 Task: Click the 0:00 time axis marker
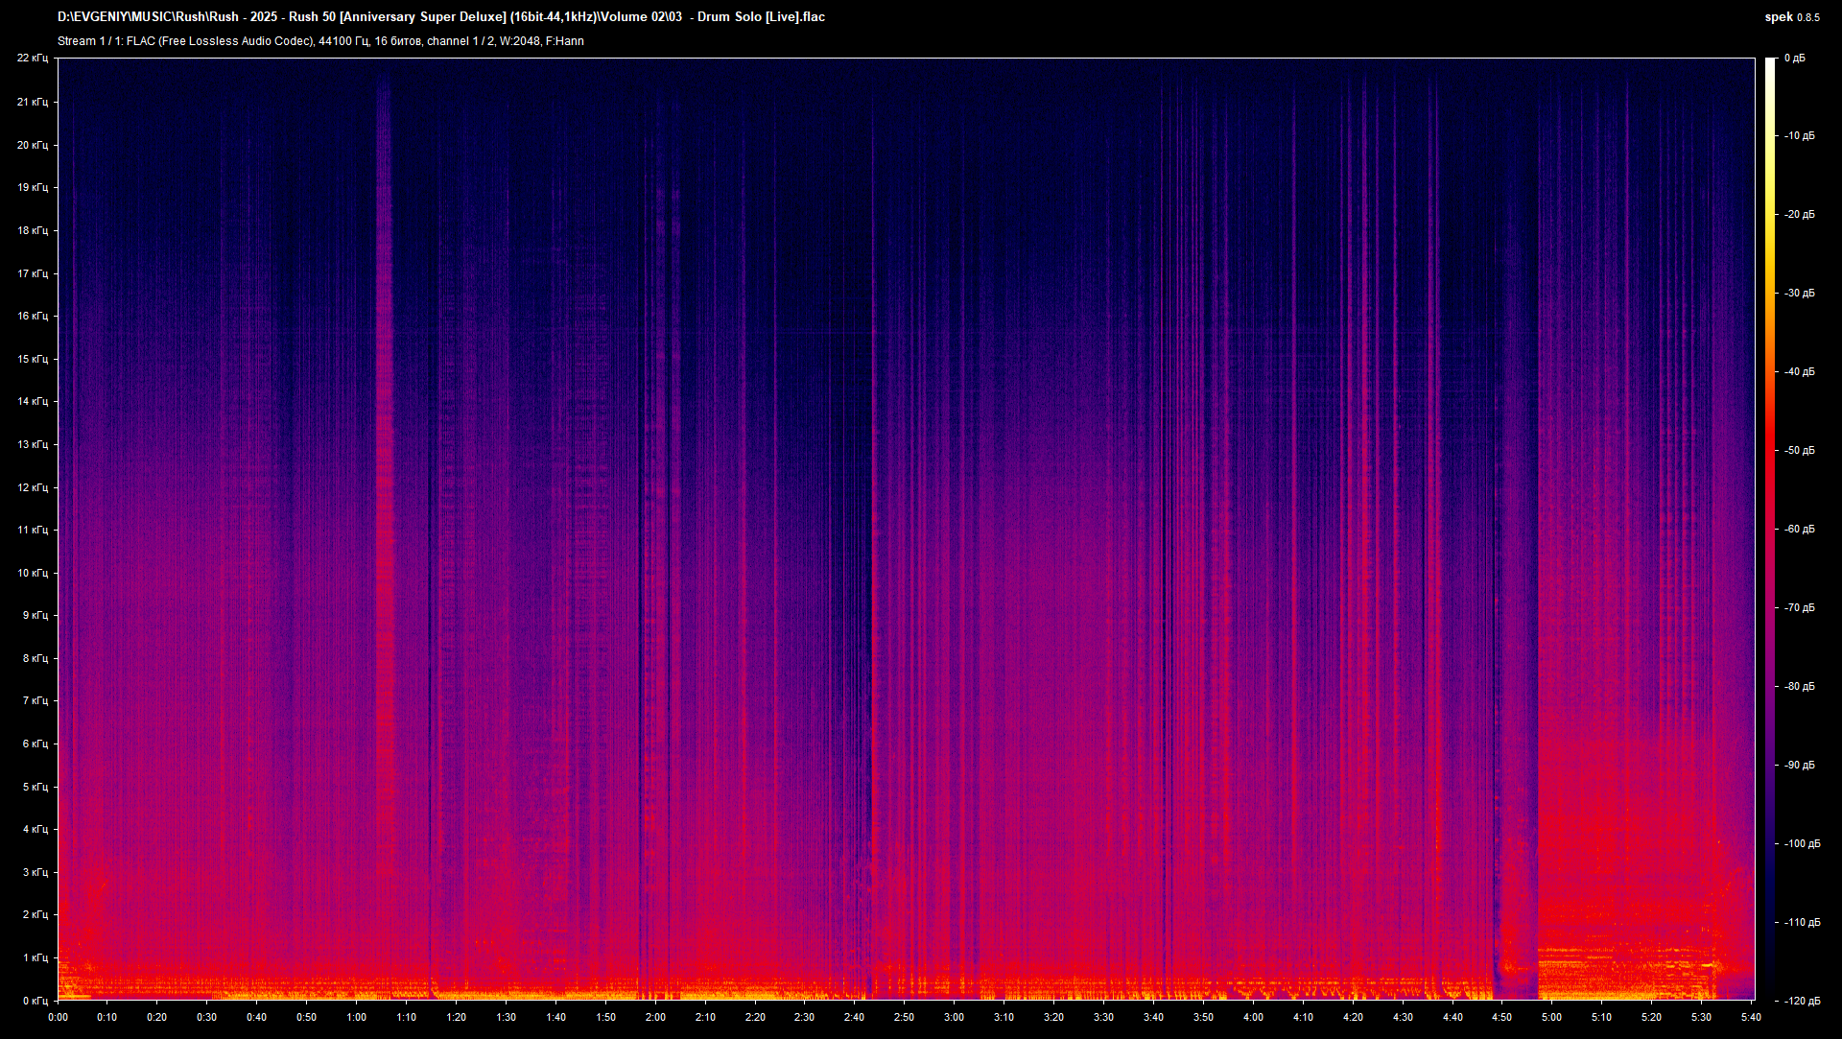(58, 1017)
